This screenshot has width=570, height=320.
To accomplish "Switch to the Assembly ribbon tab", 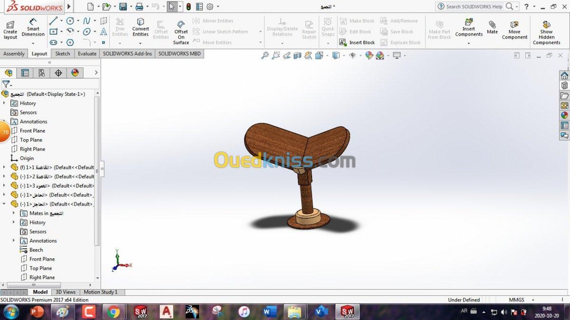I will coord(14,54).
